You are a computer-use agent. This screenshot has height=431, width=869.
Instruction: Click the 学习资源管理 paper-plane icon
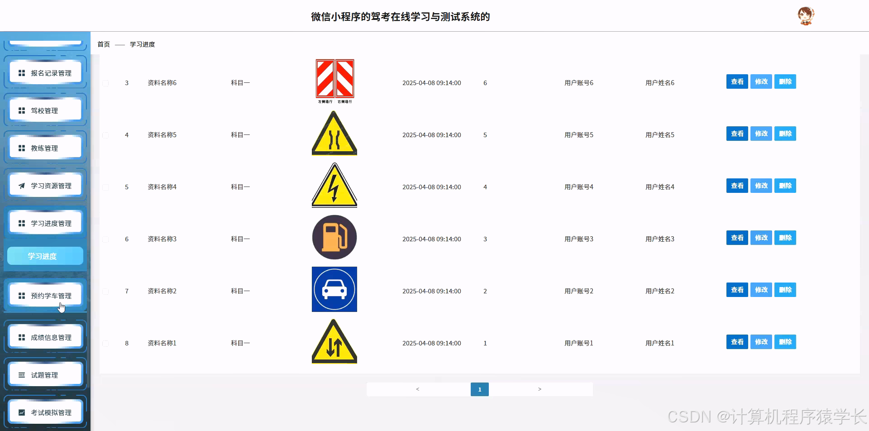21,185
